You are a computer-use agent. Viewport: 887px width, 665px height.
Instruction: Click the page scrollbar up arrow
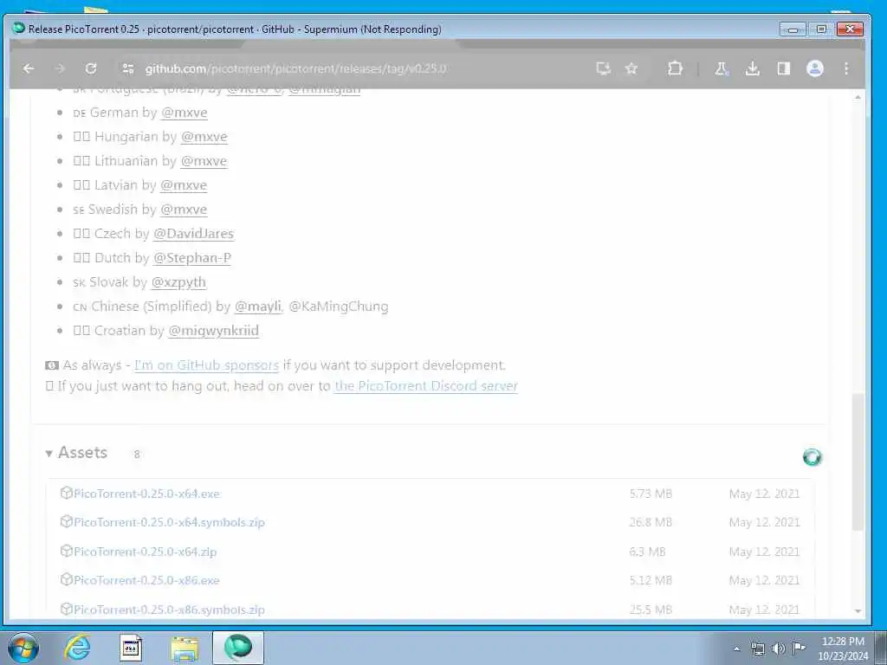[858, 98]
